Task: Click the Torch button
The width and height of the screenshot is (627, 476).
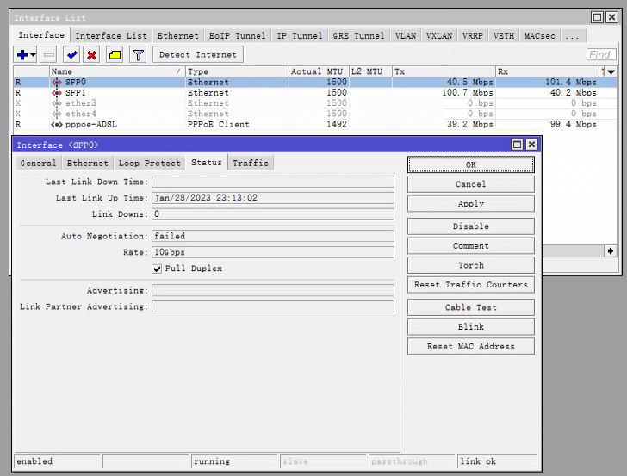Action: (x=470, y=265)
